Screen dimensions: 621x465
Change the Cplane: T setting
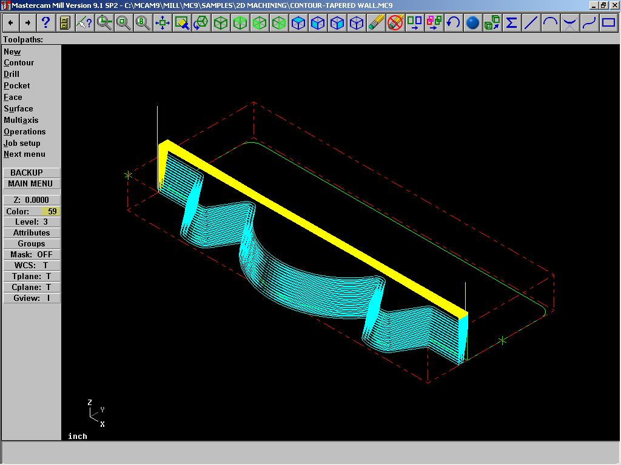32,288
